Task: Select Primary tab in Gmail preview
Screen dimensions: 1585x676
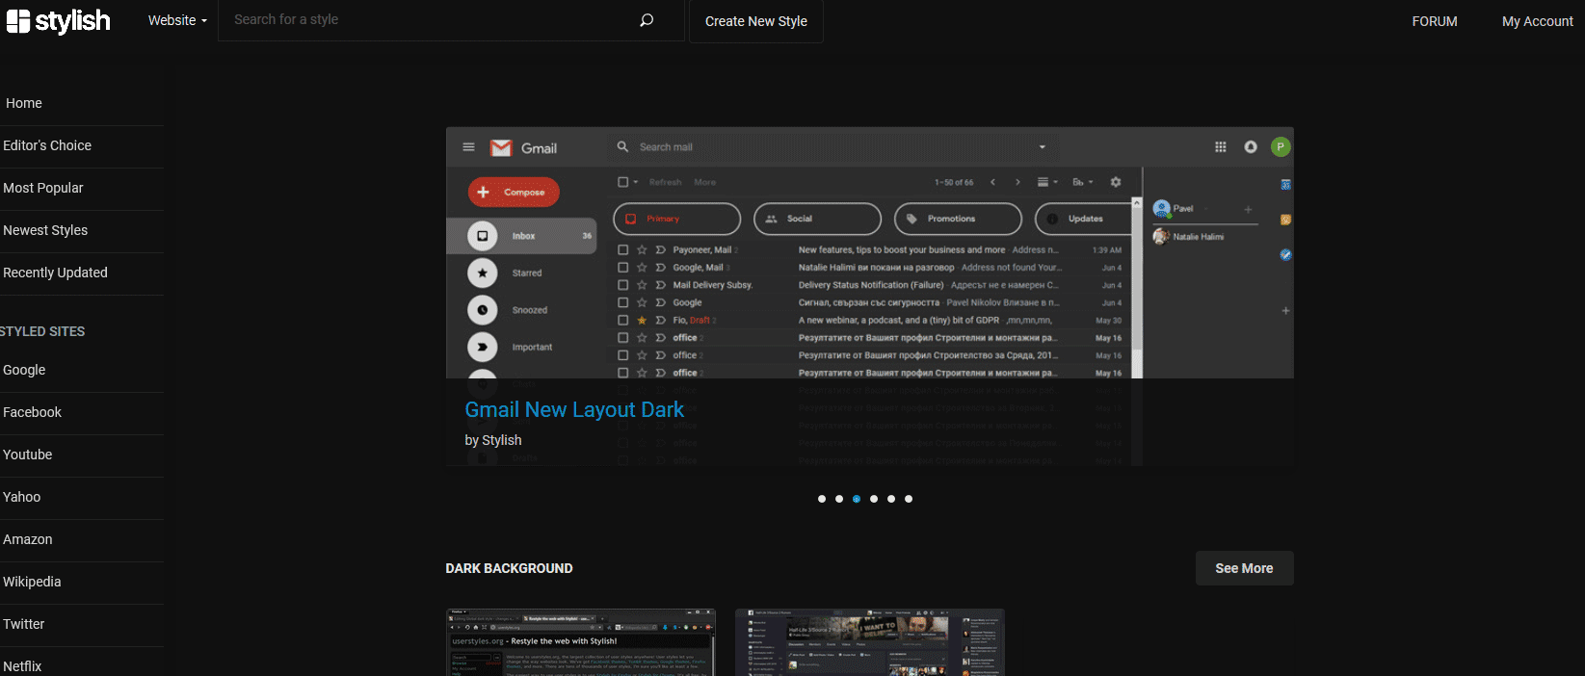Action: (x=676, y=219)
